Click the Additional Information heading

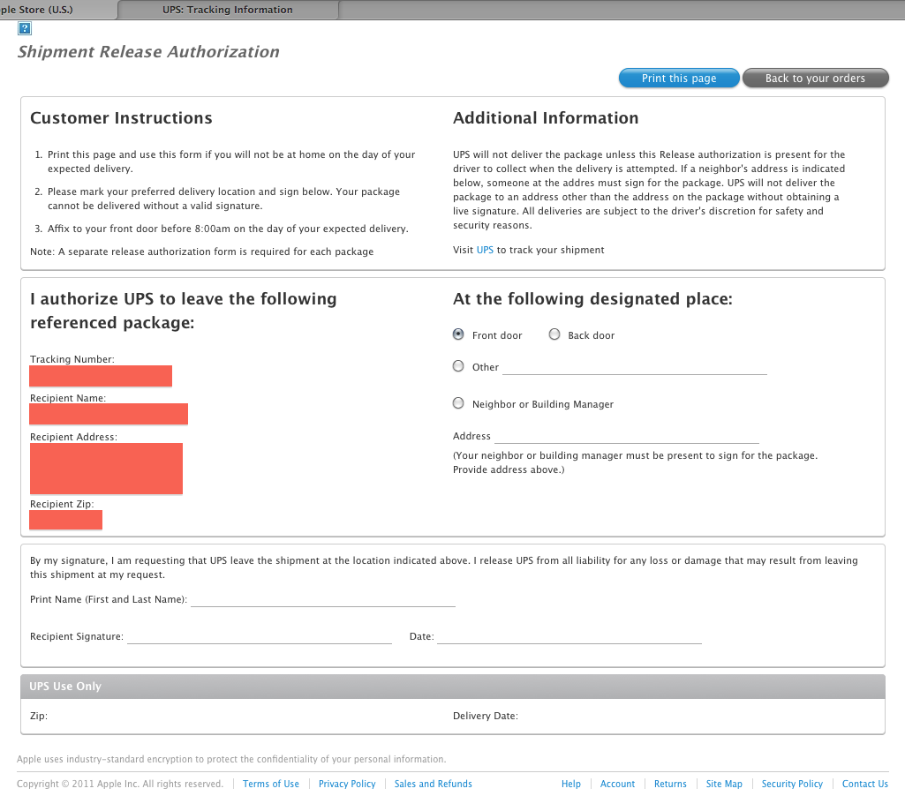546,117
